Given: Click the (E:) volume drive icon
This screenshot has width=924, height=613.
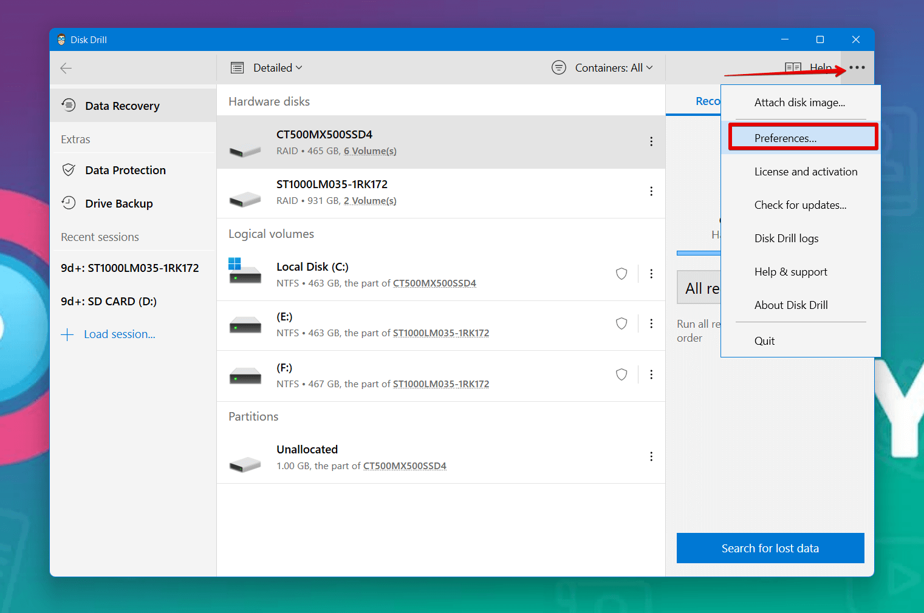Looking at the screenshot, I should tap(245, 325).
